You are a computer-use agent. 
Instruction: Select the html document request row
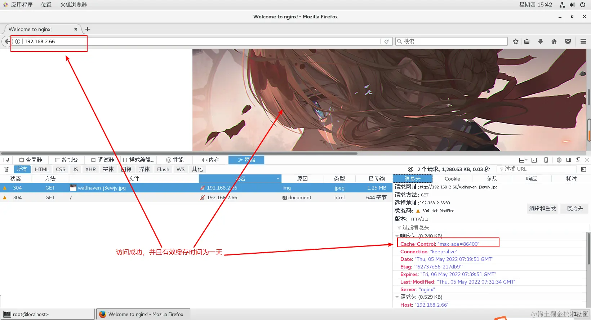[196, 197]
